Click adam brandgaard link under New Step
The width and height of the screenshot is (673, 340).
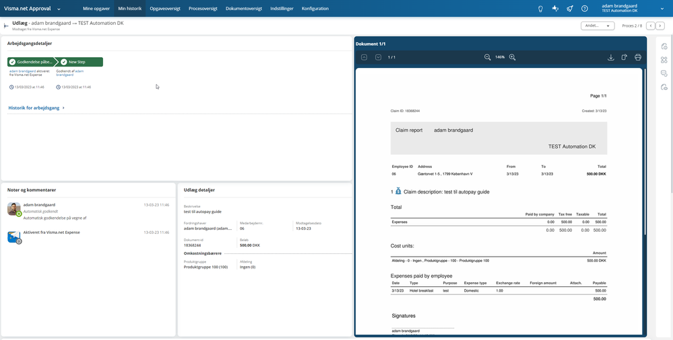[70, 73]
